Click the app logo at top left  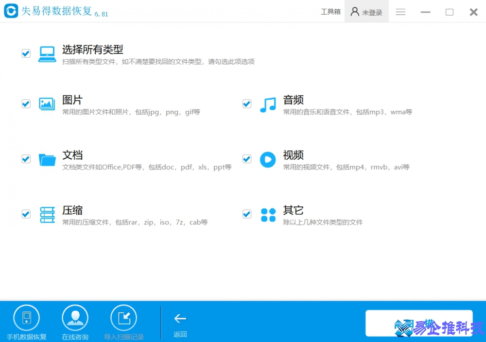pos(11,11)
